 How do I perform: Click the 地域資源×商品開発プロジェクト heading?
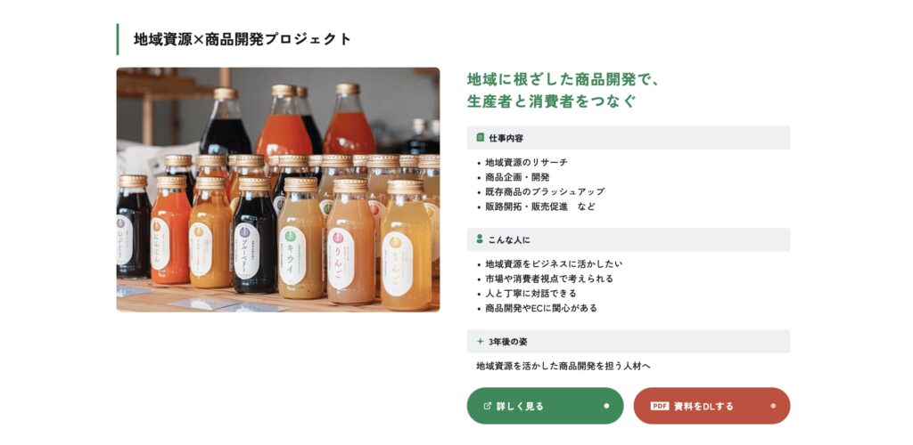[243, 39]
